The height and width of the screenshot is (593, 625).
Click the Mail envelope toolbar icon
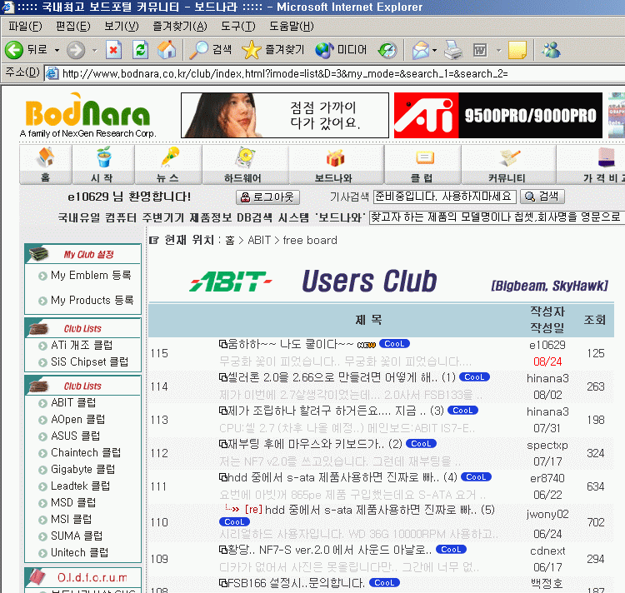tap(421, 50)
